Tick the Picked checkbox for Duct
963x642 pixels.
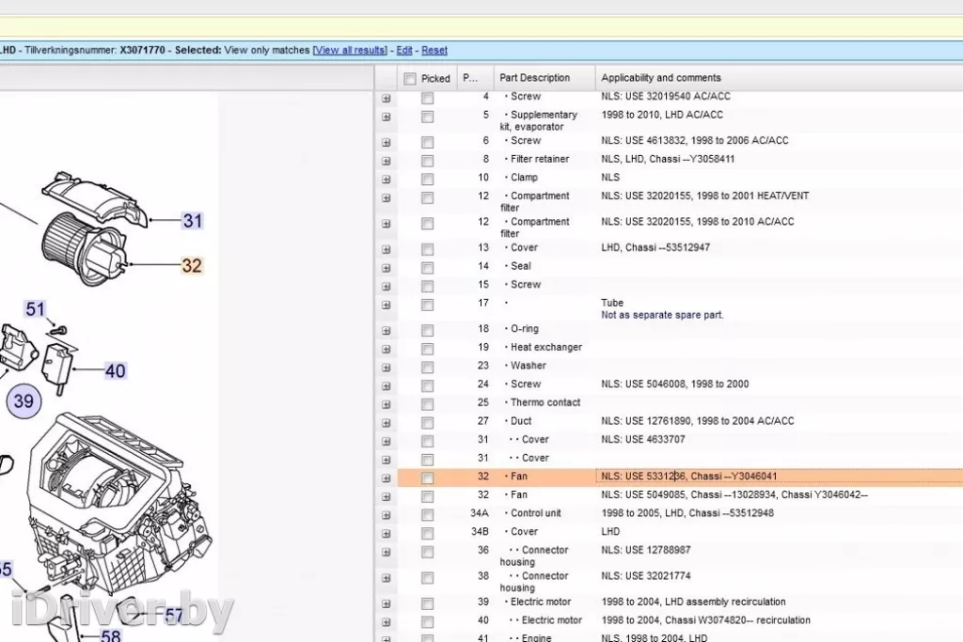(428, 422)
